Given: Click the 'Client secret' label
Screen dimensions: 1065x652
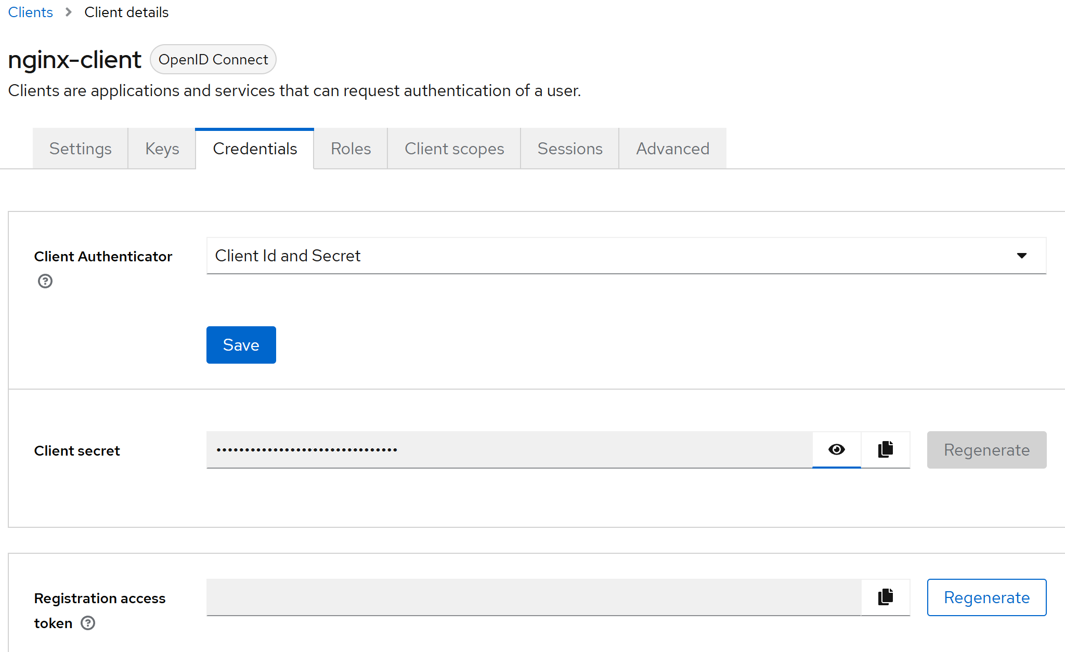Looking at the screenshot, I should (x=77, y=451).
